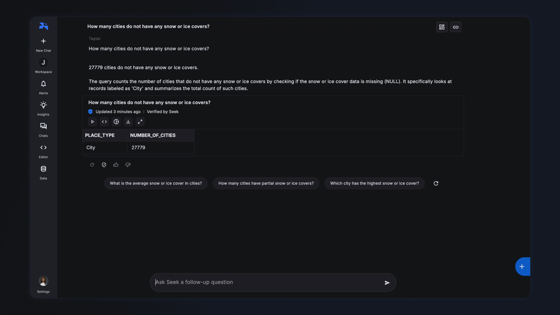Viewport: 560px width, 315px height.
Task: Open the dashboard grid icon at top right
Action: 442,27
